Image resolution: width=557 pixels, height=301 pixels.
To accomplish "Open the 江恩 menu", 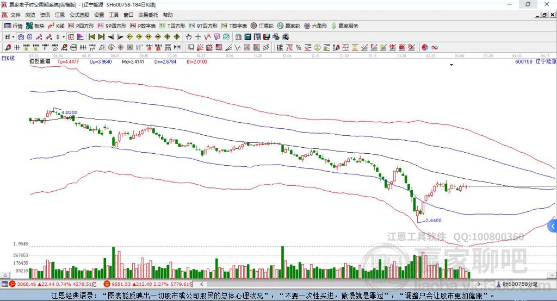I will click(60, 15).
